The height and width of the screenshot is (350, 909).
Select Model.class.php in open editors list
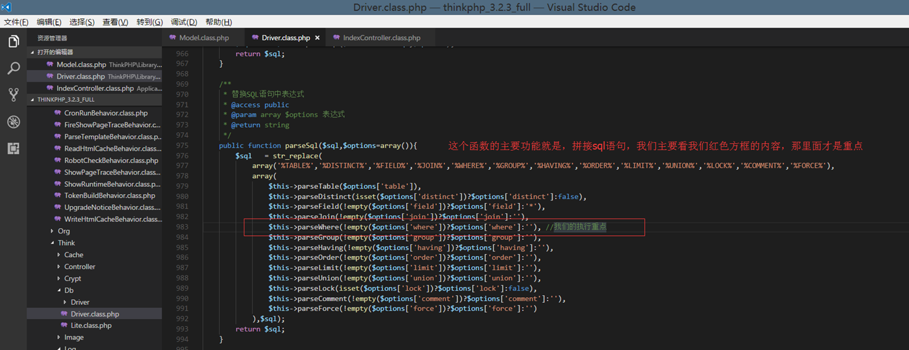(94, 64)
